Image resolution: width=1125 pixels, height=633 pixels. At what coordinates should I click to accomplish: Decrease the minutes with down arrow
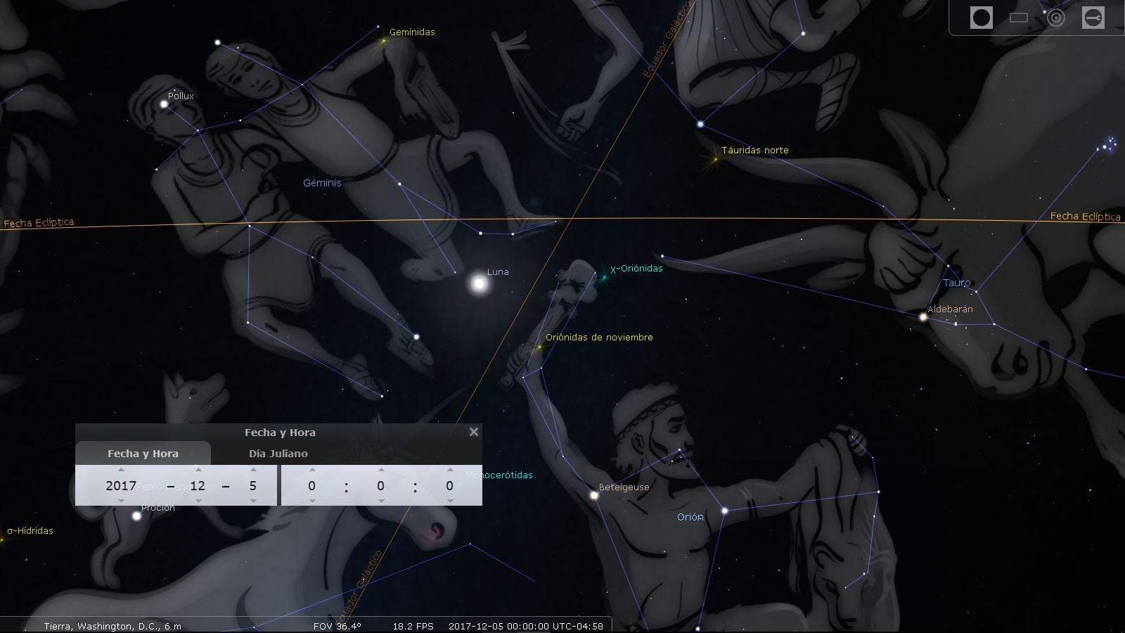(x=380, y=501)
